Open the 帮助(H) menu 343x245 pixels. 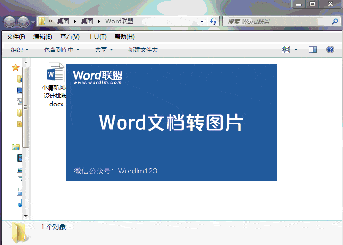[x=124, y=37]
